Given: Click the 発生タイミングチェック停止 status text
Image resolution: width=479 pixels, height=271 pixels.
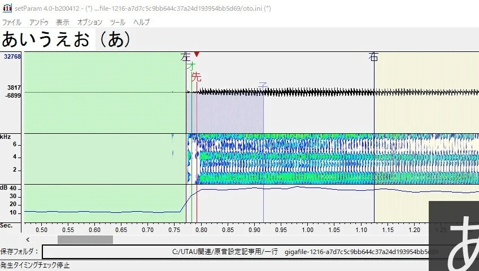Looking at the screenshot, I should tap(35, 265).
